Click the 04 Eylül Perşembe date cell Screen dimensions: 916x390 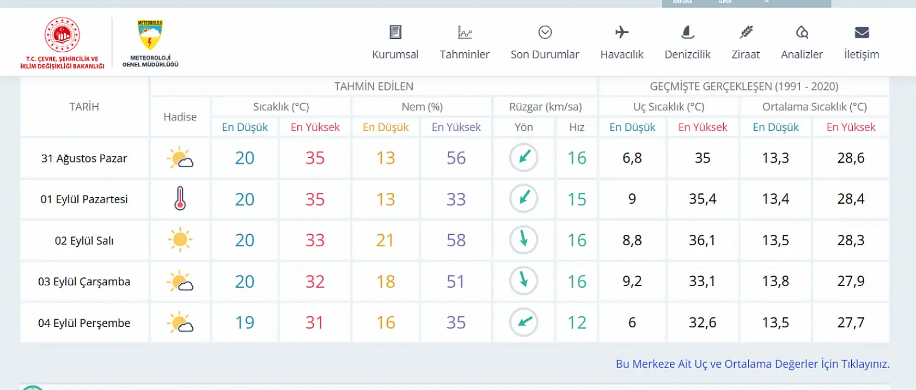[x=84, y=323]
